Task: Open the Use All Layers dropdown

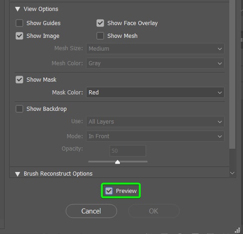Action: (155, 122)
